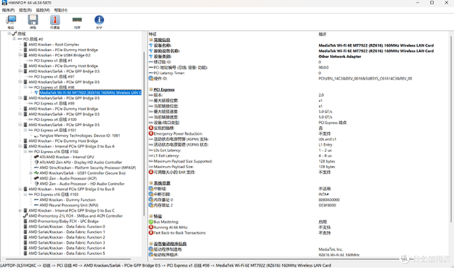Click the red X icon beside Emergency Power Reduction
The height and width of the screenshot is (268, 454).
(x=151, y=134)
